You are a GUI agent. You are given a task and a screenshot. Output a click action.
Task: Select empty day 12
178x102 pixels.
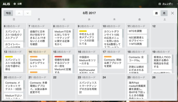(x=163, y=35)
